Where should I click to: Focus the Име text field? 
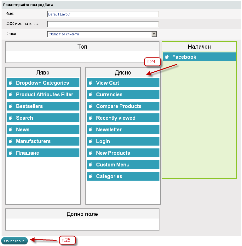pos(103,14)
